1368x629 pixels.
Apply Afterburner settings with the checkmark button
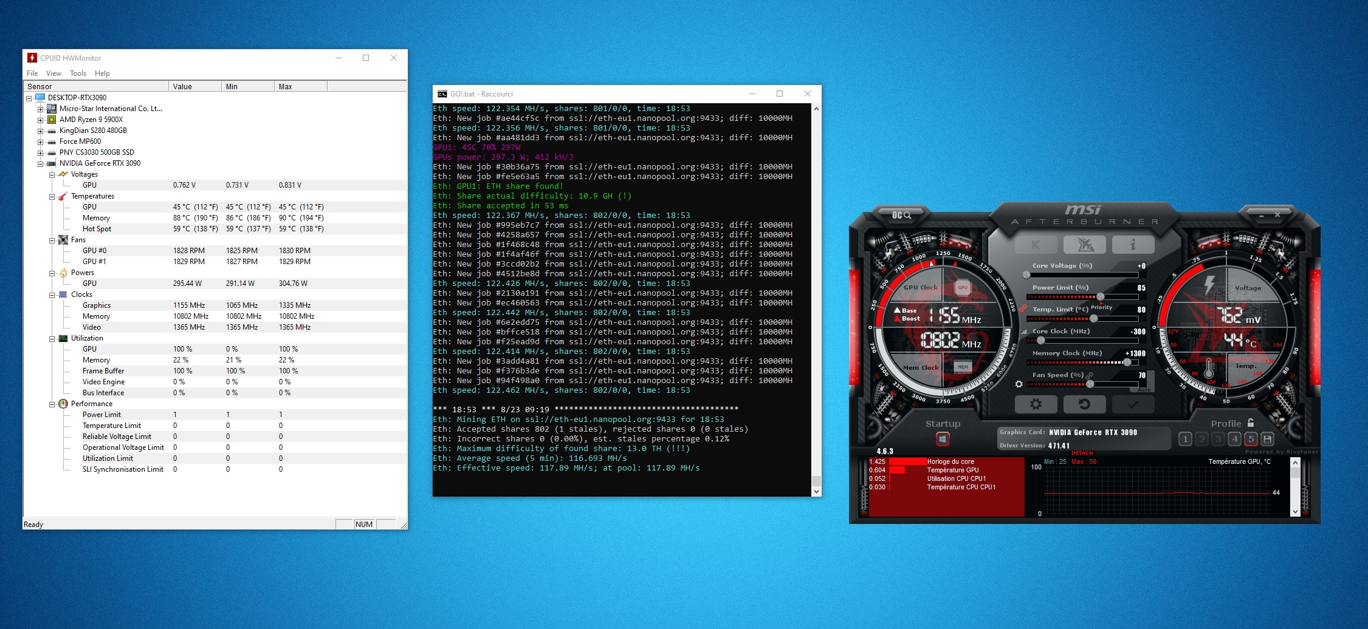[1133, 404]
